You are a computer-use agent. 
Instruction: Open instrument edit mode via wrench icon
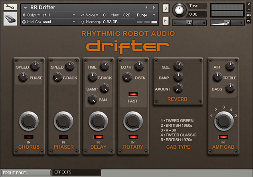click(10, 7)
